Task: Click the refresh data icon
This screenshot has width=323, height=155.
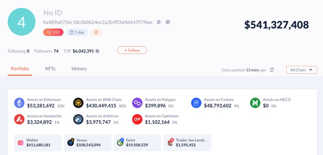Action: [272, 70]
